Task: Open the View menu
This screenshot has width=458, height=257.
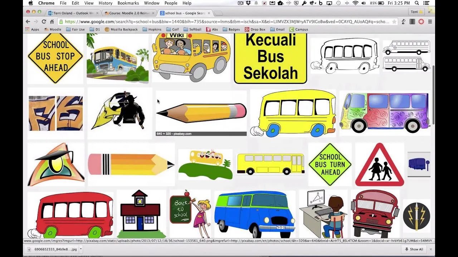Action: pyautogui.click(x=89, y=3)
